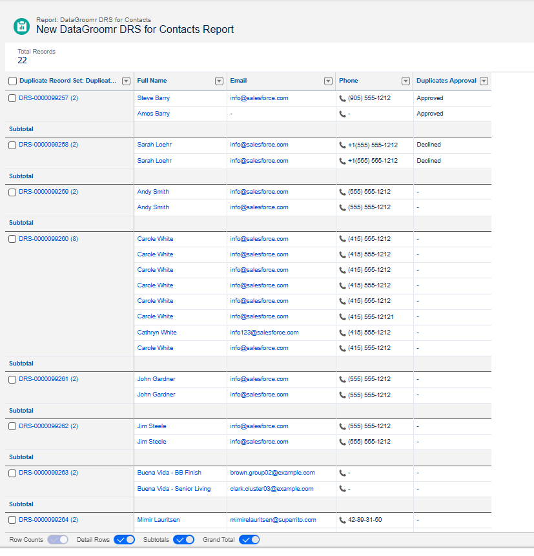Click the Full Name column header
The height and width of the screenshot is (556, 534).
(x=152, y=81)
